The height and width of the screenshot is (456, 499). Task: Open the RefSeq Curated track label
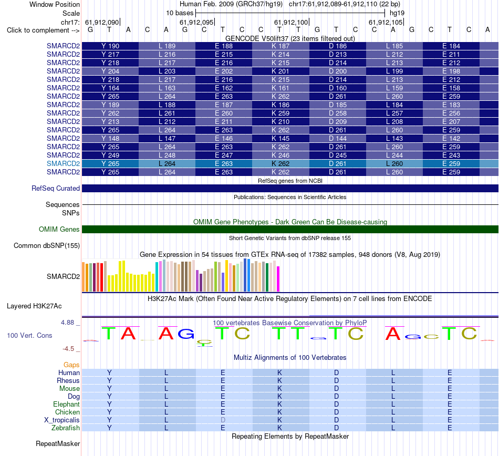[x=55, y=189]
